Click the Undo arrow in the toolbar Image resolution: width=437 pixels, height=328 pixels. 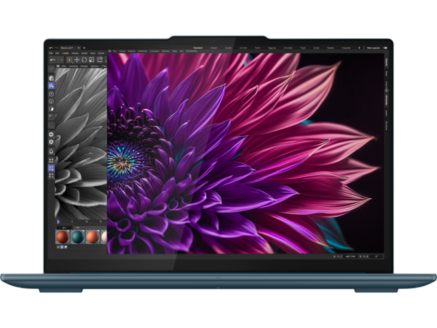tap(52, 61)
